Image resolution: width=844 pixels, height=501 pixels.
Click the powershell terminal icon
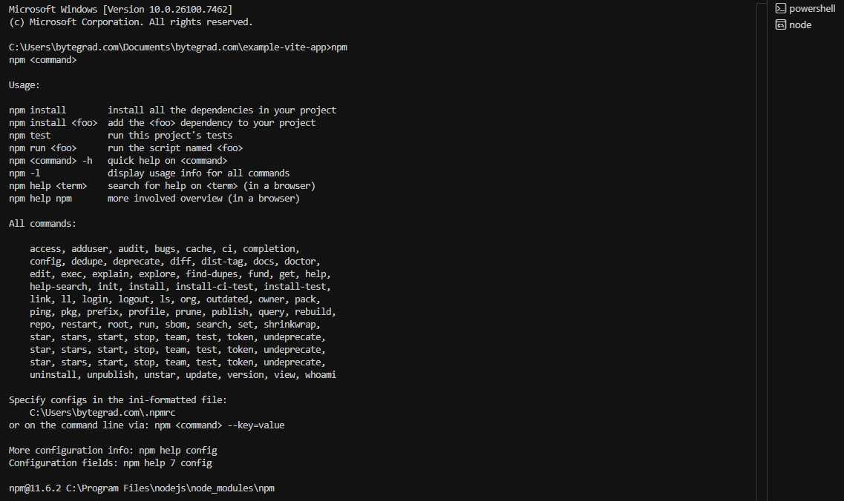[x=780, y=9]
